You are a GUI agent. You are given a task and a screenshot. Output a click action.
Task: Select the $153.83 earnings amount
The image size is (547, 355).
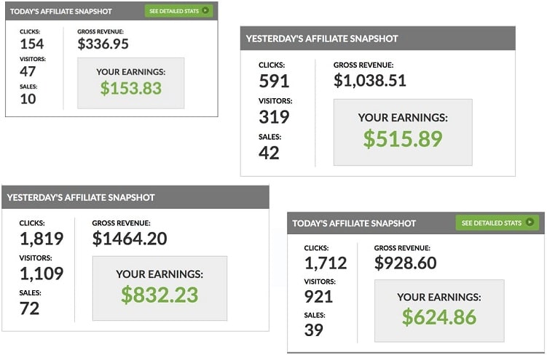pos(130,88)
